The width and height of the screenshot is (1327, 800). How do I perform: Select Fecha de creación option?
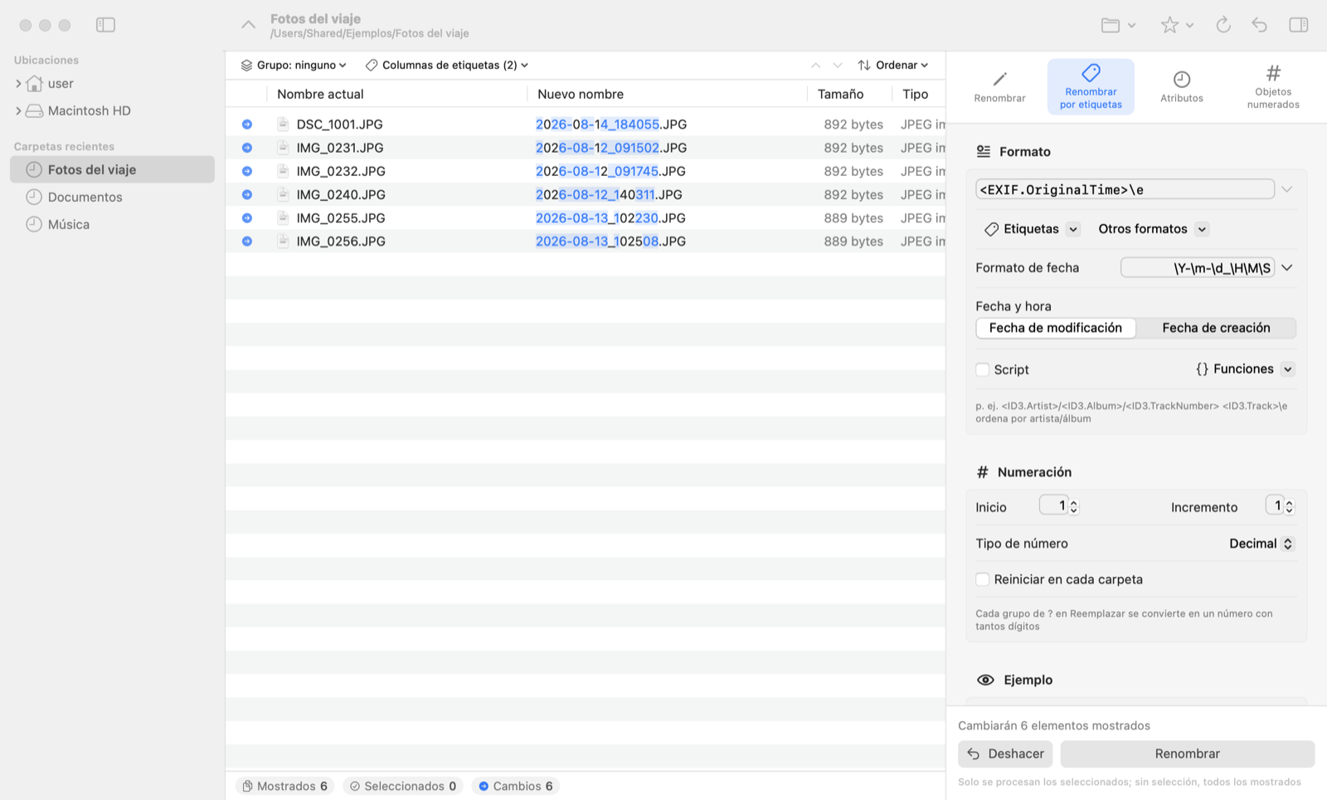1216,328
